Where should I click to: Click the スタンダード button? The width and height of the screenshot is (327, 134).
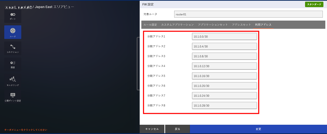(x=314, y=4)
